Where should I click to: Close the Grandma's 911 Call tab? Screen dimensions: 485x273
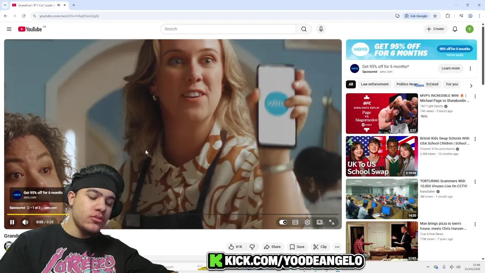click(64, 5)
